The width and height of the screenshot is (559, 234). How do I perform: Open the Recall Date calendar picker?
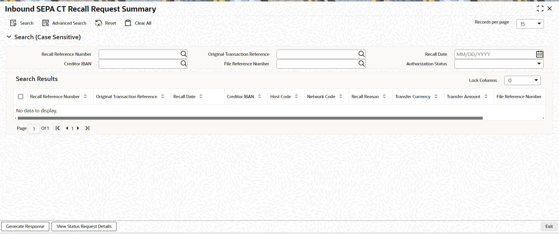click(539, 54)
